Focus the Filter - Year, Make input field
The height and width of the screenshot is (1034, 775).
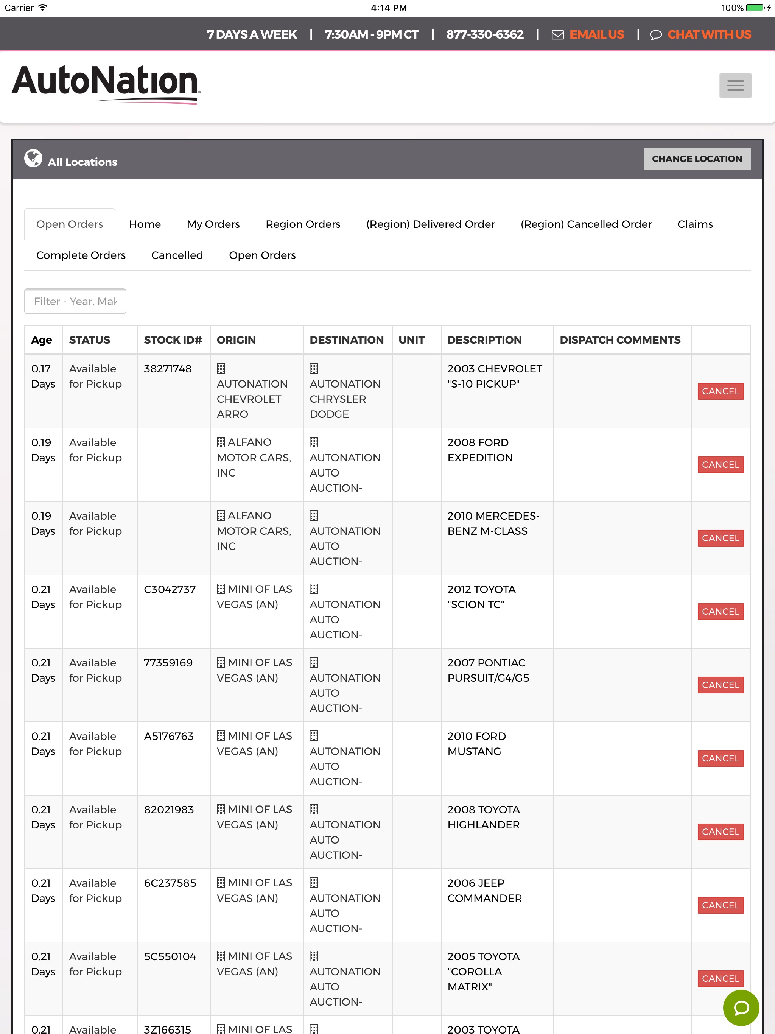pyautogui.click(x=75, y=302)
